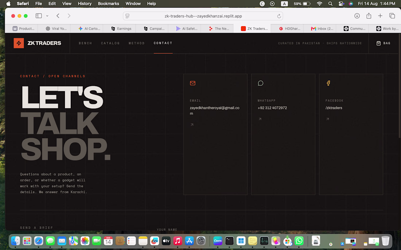Image resolution: width=401 pixels, height=250 pixels.
Task: Select the CONTACT nav item
Action: [x=163, y=43]
